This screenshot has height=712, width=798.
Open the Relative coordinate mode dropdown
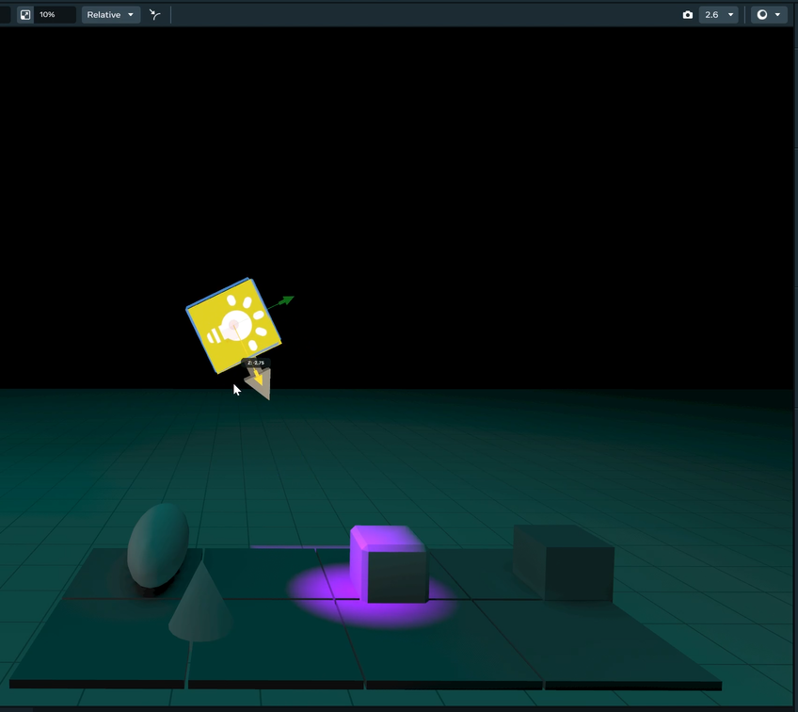(130, 14)
